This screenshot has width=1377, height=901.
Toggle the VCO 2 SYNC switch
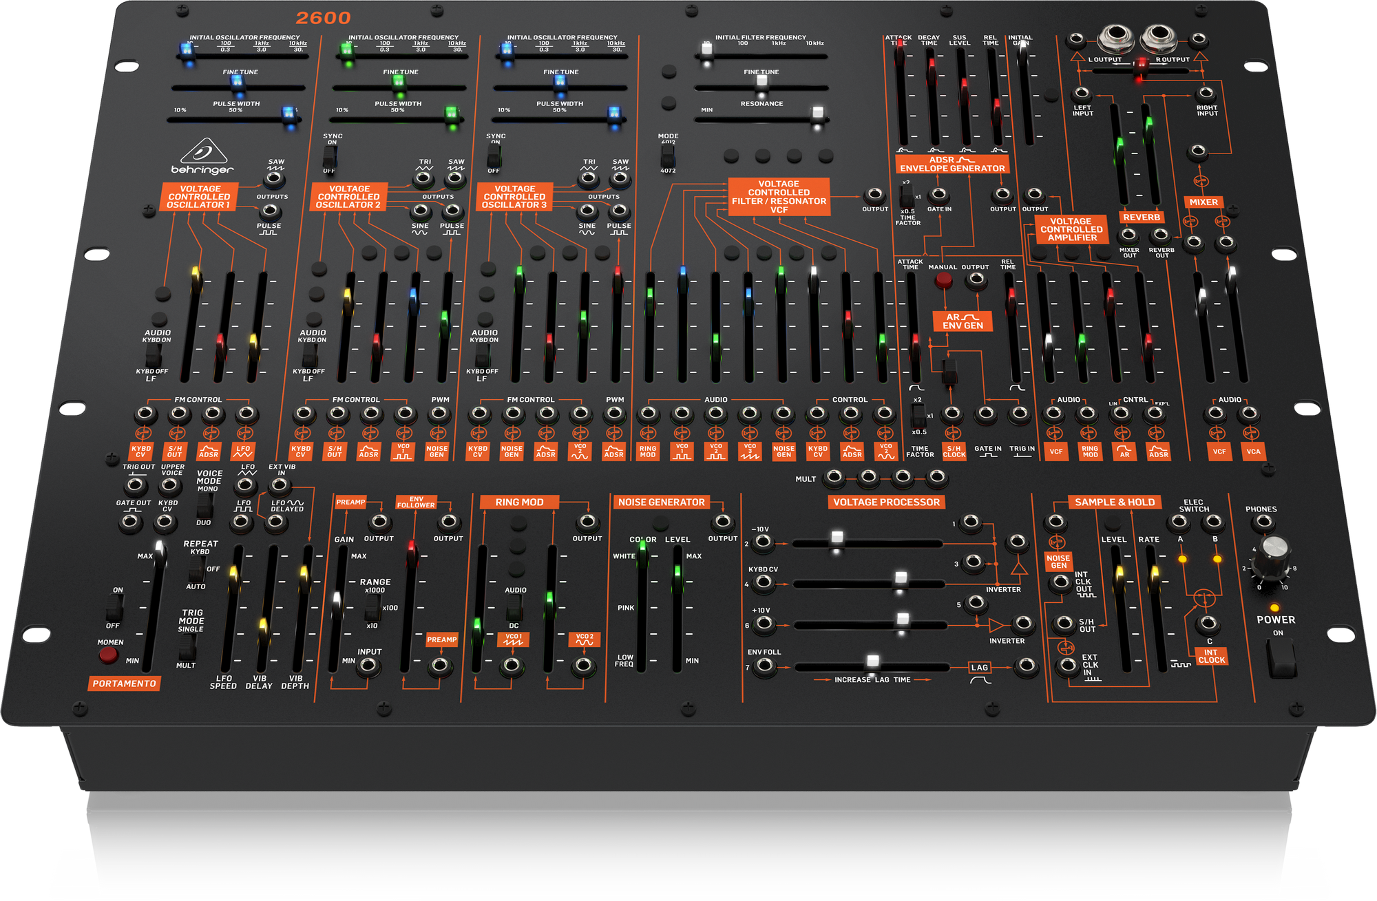click(x=330, y=157)
